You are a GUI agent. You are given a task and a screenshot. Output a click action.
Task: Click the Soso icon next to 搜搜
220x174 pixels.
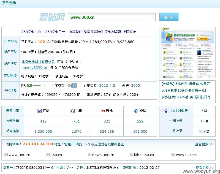pyautogui.click(x=136, y=111)
